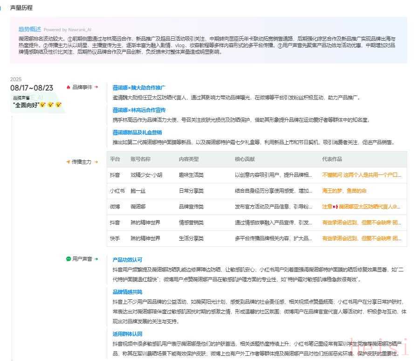Select 琳的精神世界 in the 快手 row
417x361 pixels.
pyautogui.click(x=145, y=238)
